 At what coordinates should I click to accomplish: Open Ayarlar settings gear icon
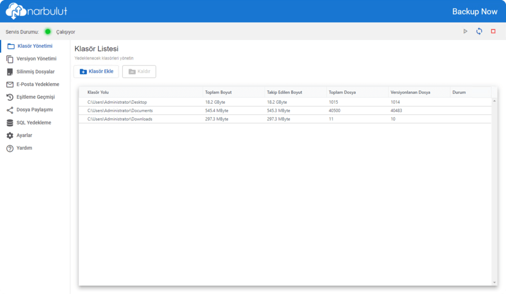pos(10,136)
